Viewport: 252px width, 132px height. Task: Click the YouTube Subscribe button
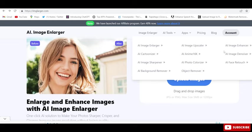tap(237, 127)
